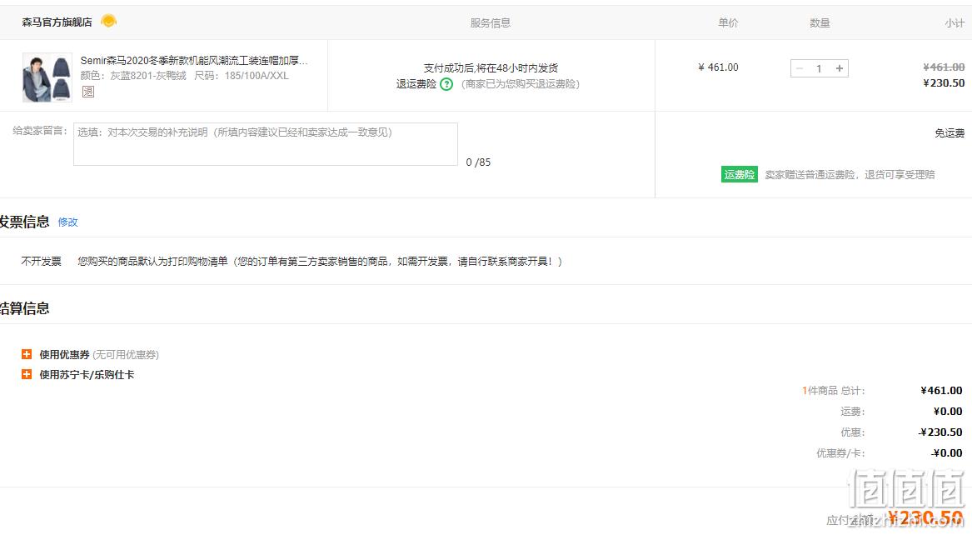Click the crossed-out price ¥461.00

(x=944, y=67)
